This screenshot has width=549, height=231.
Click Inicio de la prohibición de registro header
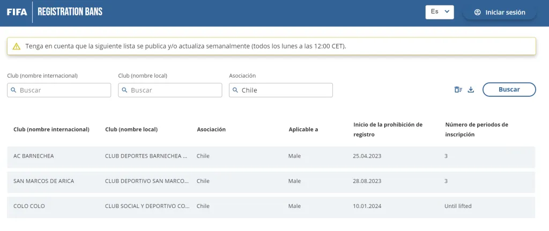(388, 129)
